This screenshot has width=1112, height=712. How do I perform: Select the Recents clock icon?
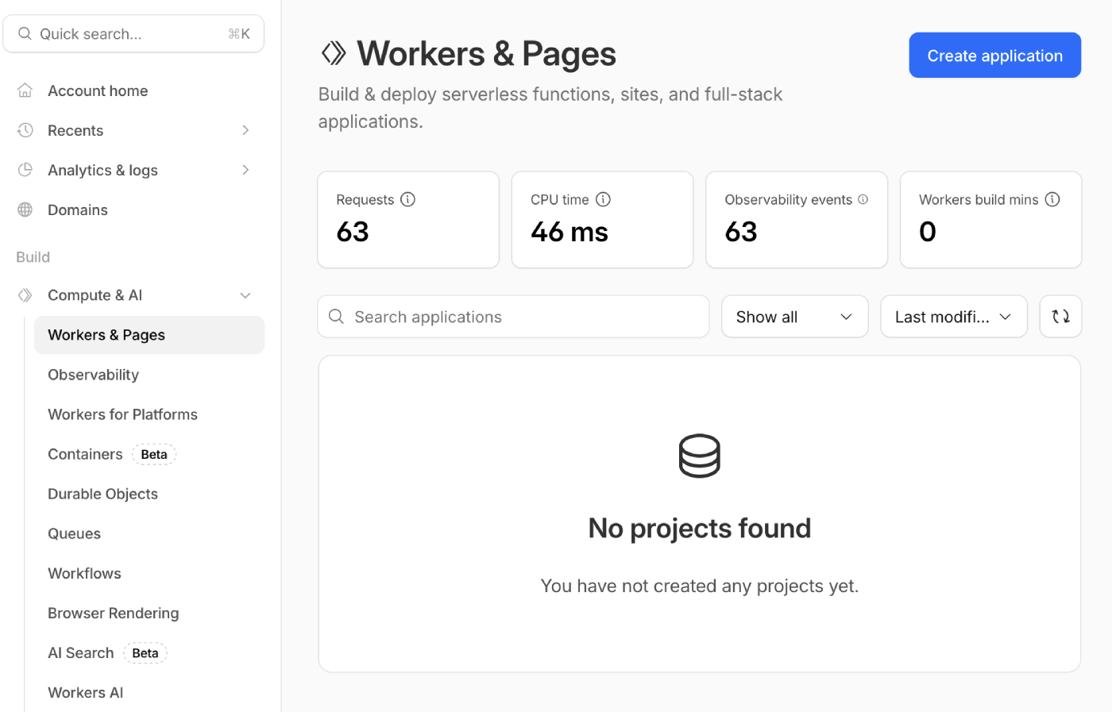tap(25, 130)
